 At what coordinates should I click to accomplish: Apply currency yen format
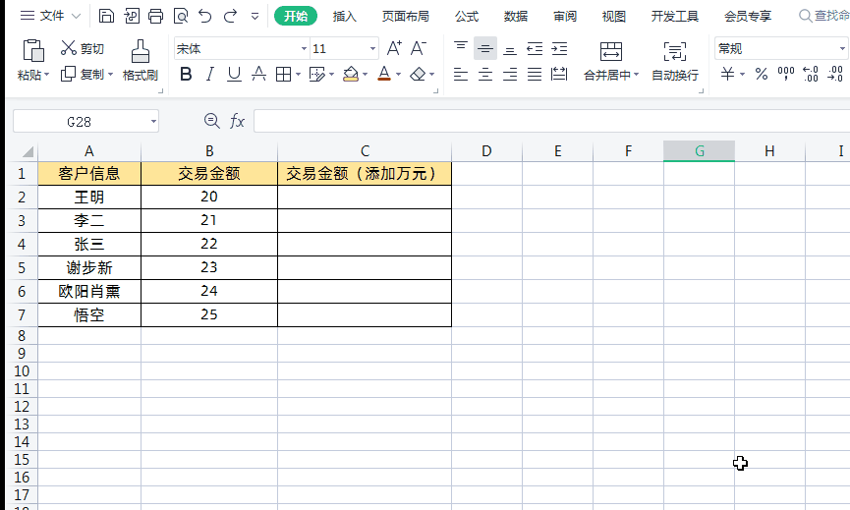pyautogui.click(x=727, y=74)
